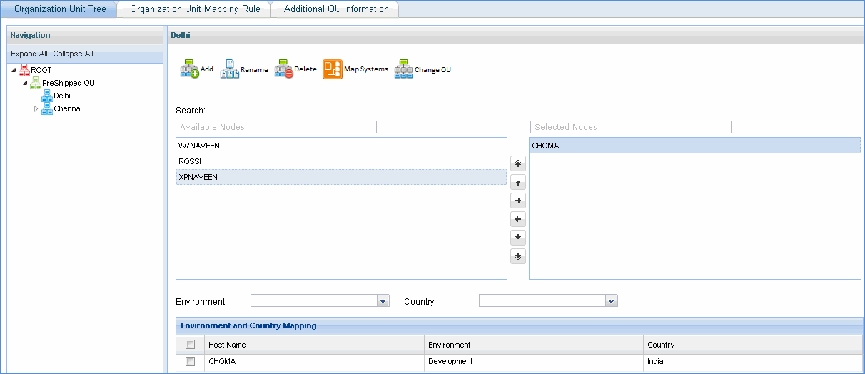This screenshot has width=865, height=374.
Task: Open the Environment dropdown
Action: coord(383,301)
